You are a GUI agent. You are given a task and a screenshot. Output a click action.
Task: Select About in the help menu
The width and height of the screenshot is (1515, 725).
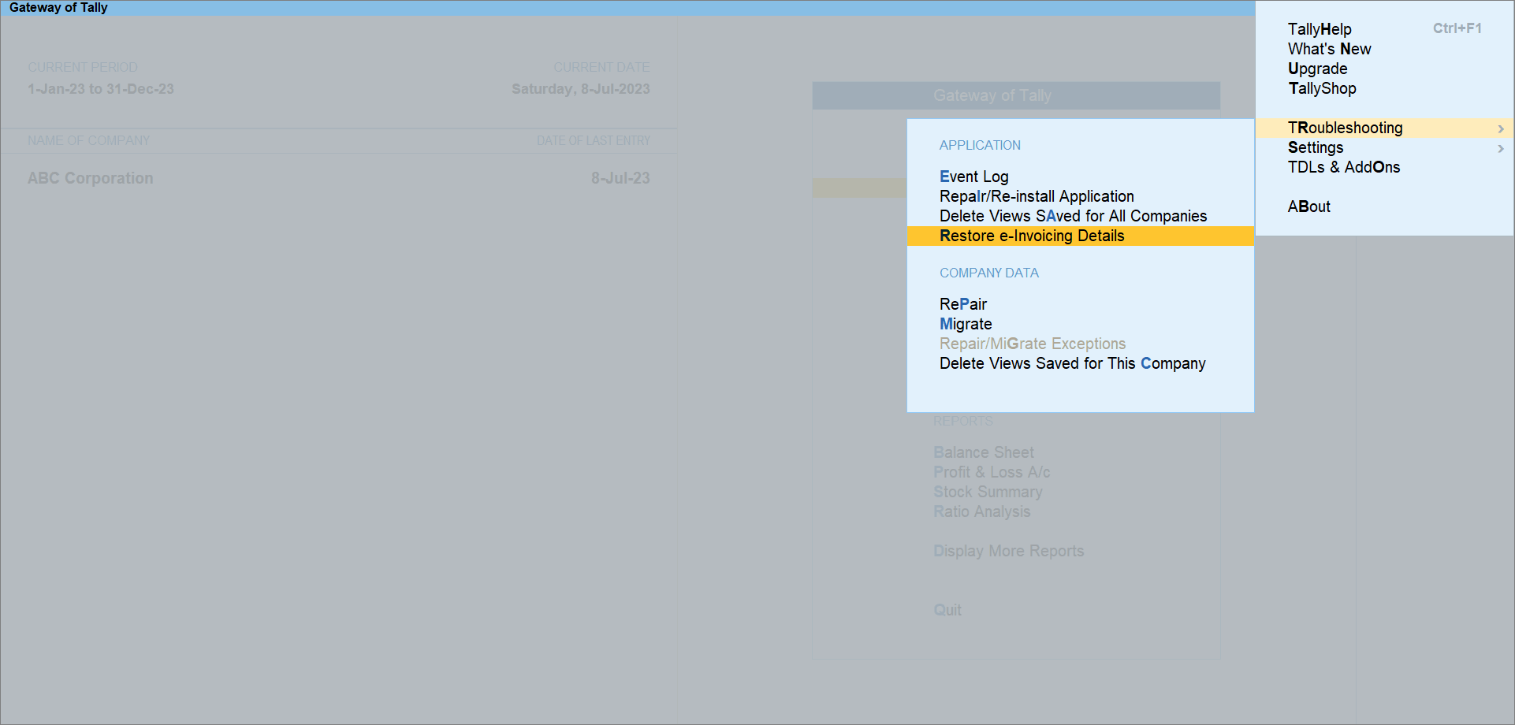1308,206
